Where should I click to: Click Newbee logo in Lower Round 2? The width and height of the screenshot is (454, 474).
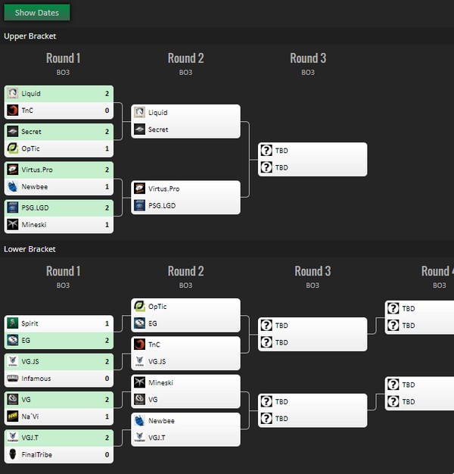(x=139, y=420)
